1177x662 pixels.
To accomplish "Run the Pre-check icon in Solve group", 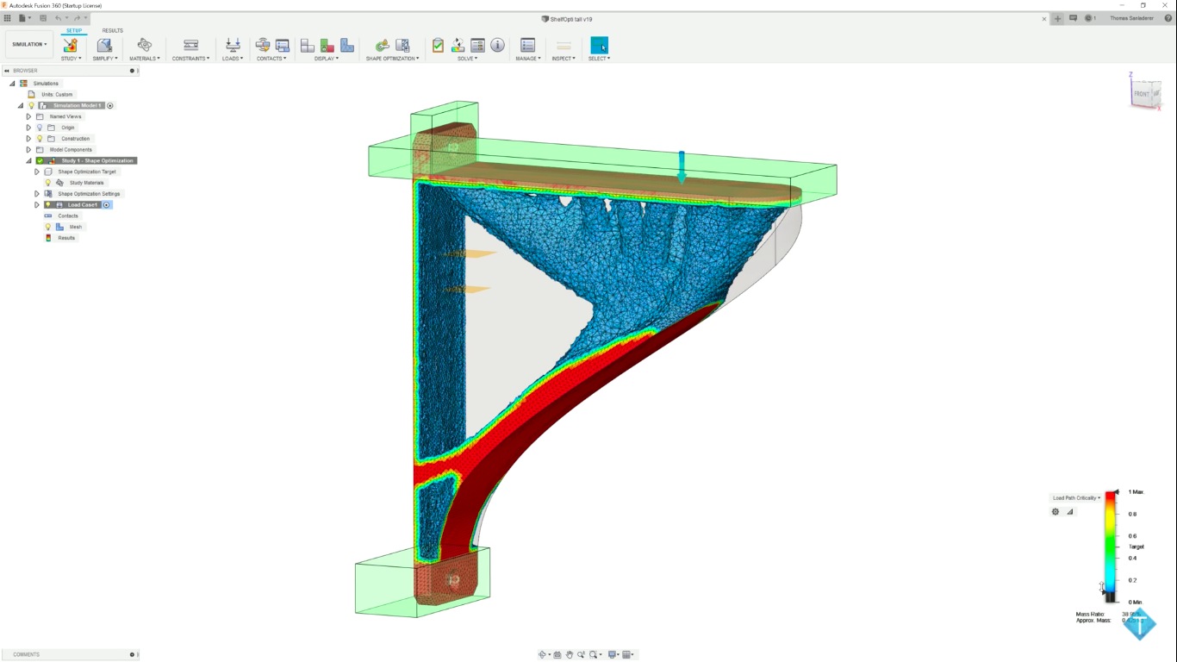I will click(438, 45).
